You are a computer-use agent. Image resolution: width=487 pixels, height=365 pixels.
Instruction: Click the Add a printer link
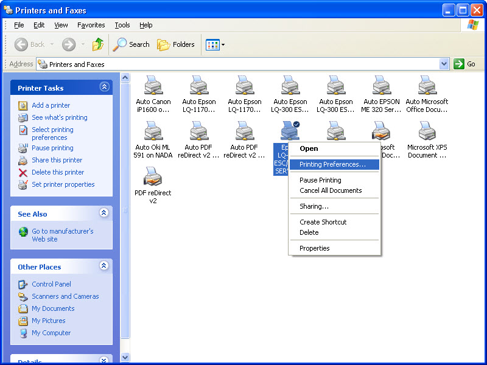[51, 105]
